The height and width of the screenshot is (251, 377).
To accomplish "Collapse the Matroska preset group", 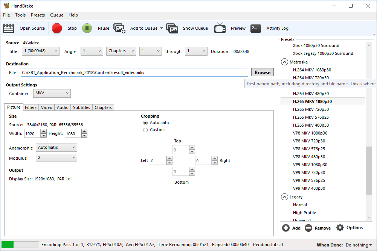I will tap(284, 62).
